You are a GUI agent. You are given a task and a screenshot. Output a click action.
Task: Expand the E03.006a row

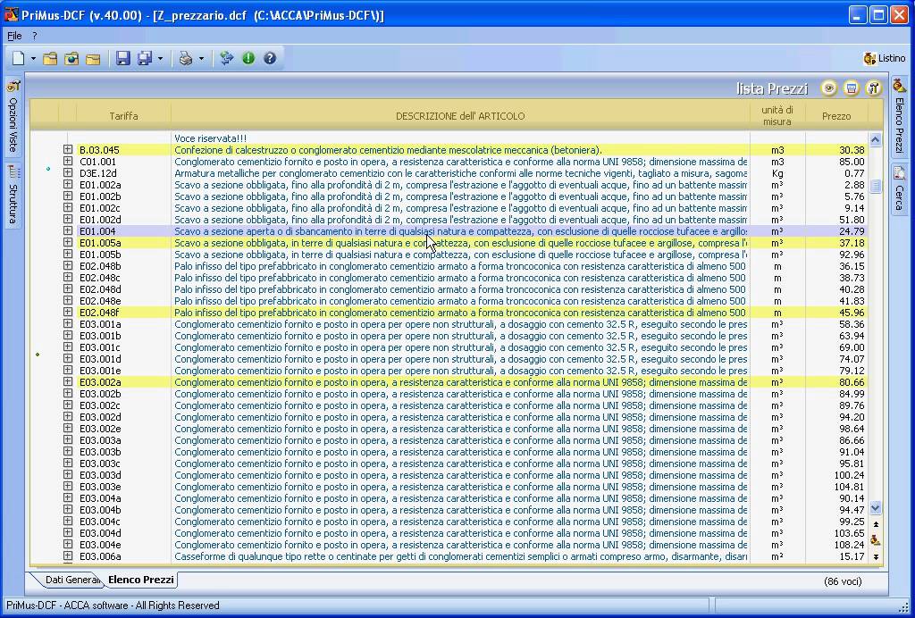coord(68,556)
